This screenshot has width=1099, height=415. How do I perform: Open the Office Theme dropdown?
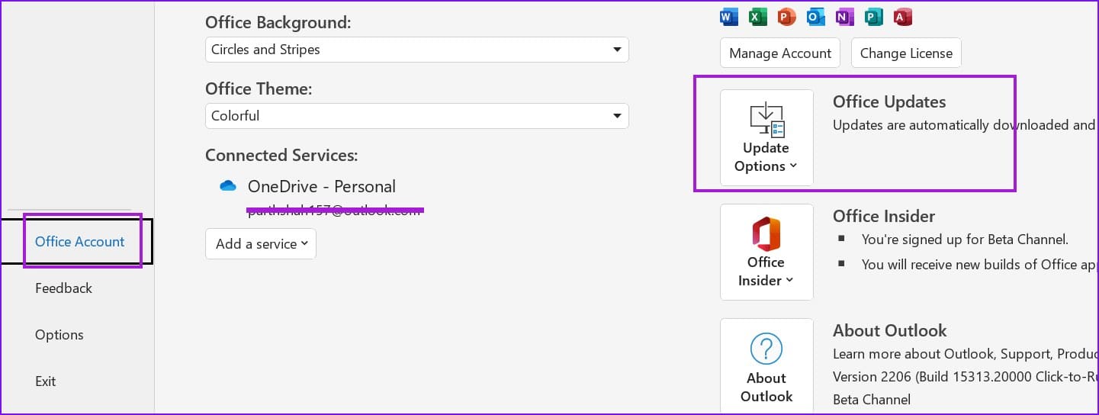417,116
